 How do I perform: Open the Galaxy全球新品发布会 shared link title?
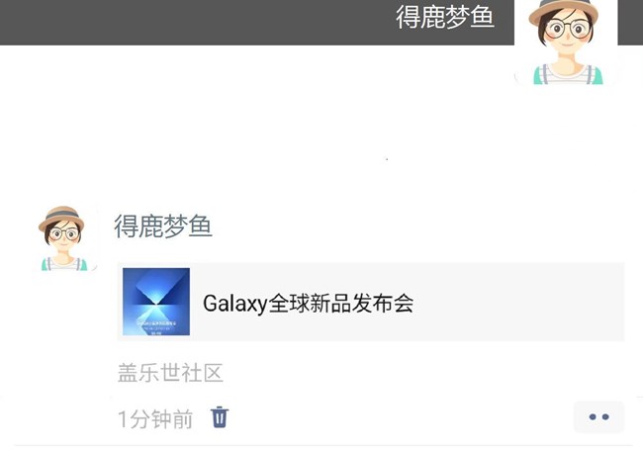click(308, 303)
